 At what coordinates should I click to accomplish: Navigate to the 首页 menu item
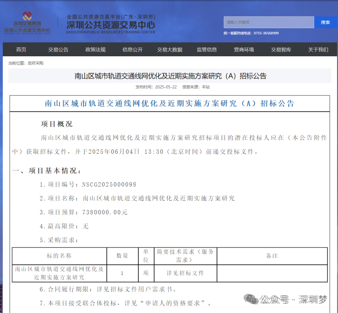21,49
